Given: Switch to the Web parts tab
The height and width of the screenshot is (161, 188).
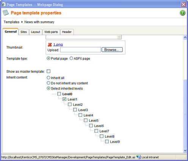Looking at the screenshot, I should [51, 32].
